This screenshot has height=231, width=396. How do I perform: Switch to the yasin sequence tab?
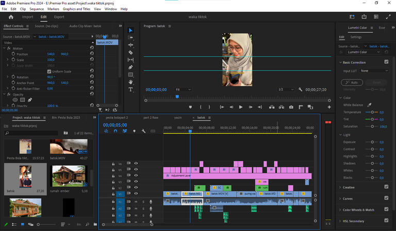(178, 117)
